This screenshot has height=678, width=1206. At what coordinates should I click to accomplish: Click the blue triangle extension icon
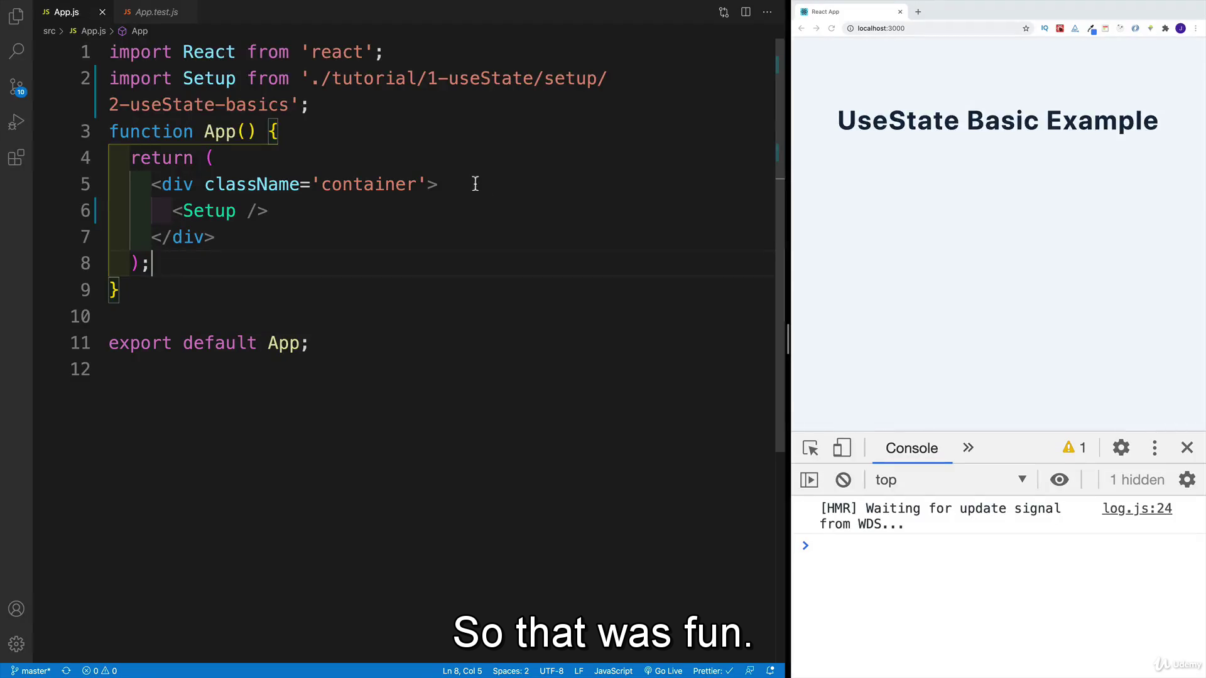click(x=1075, y=28)
